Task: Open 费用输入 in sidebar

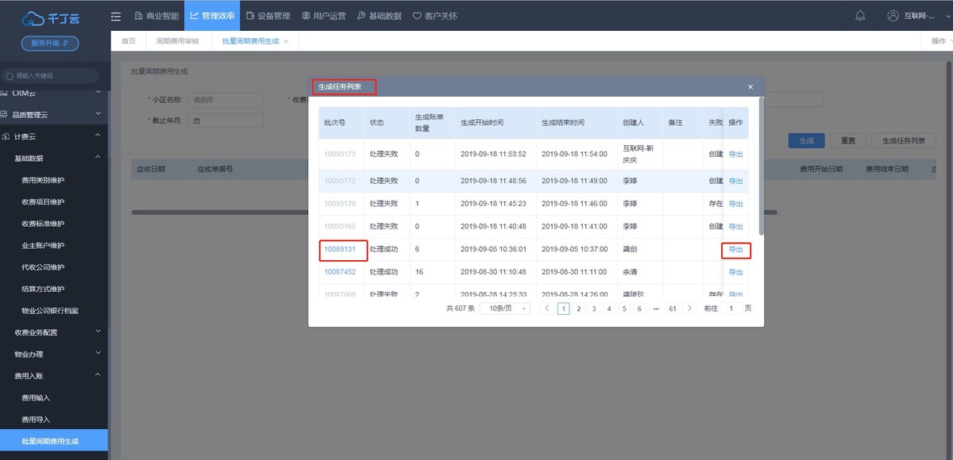Action: click(x=36, y=397)
